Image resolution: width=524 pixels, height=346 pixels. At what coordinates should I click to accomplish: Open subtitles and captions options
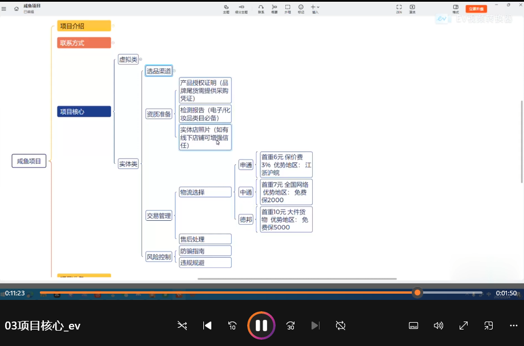click(414, 326)
